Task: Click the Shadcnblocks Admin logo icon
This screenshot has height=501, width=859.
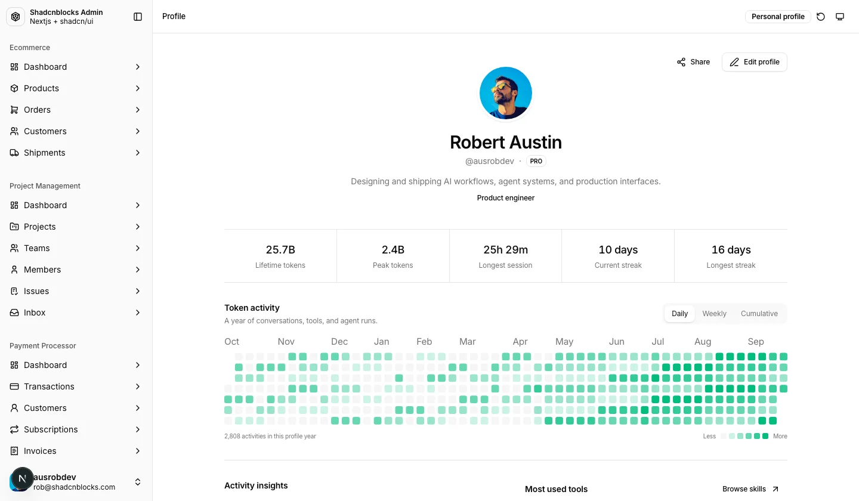Action: [16, 17]
